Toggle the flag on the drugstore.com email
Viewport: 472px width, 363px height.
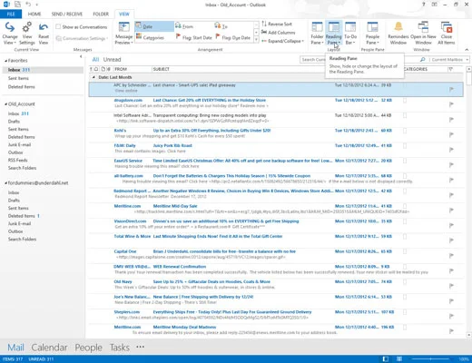point(451,104)
